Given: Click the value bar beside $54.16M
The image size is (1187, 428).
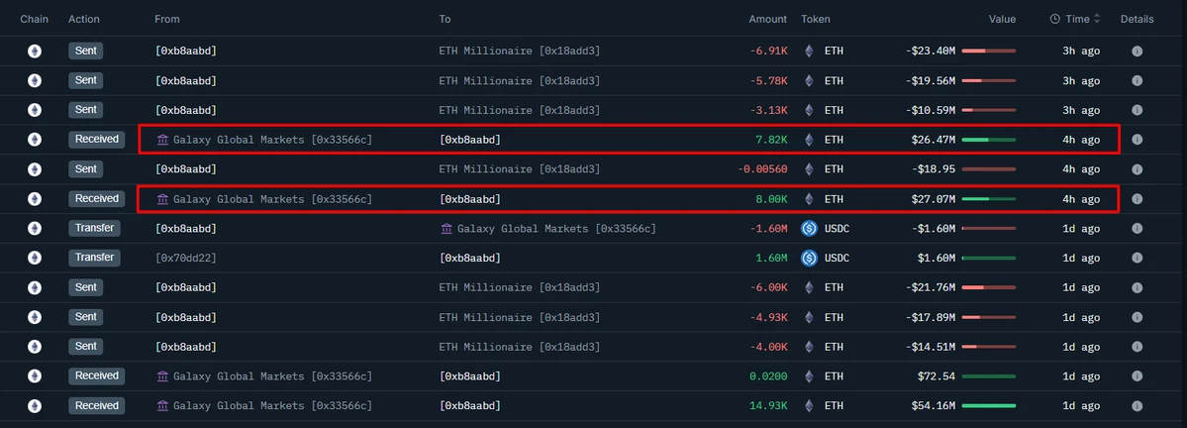Looking at the screenshot, I should tap(988, 406).
